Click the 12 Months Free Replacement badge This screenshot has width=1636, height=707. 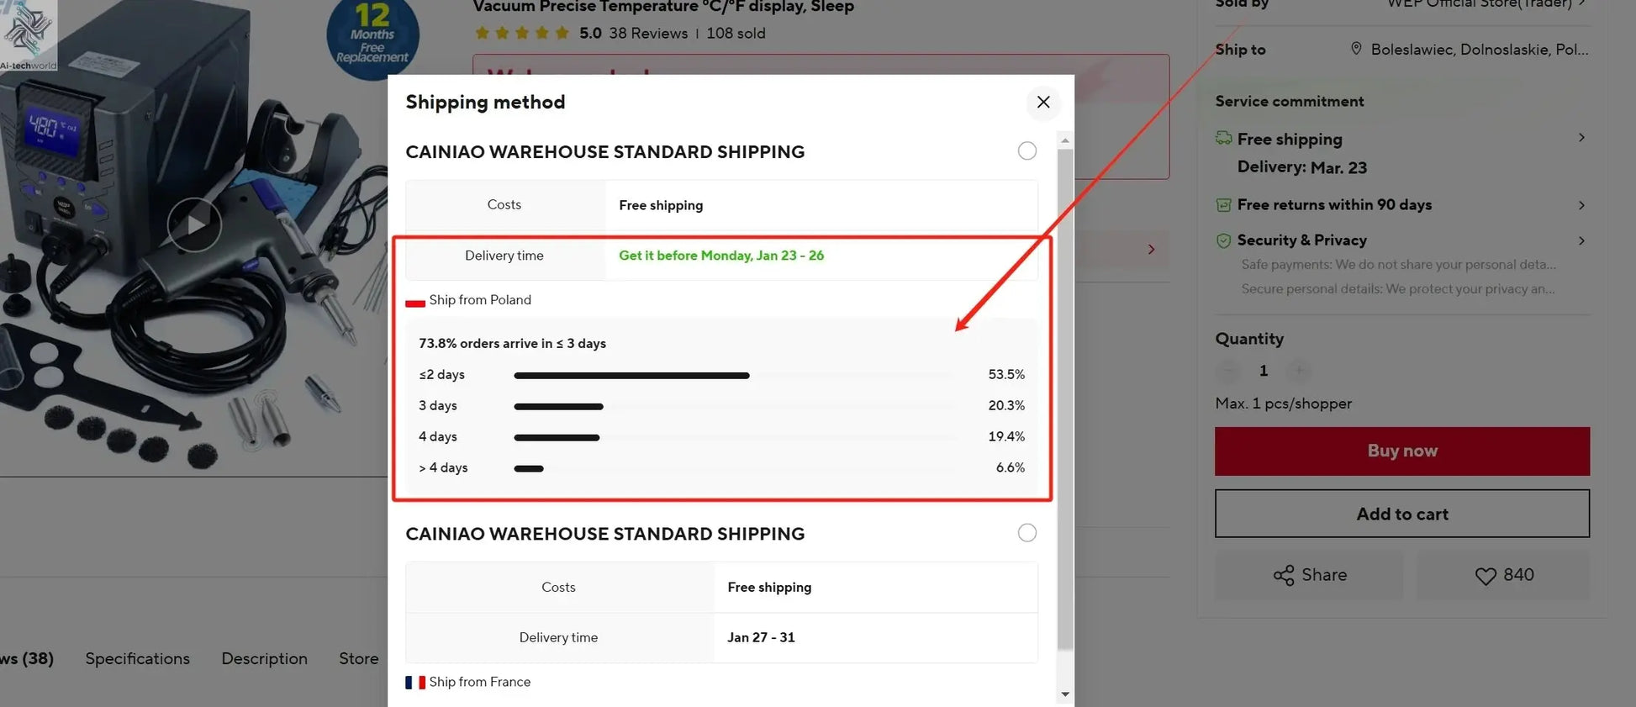[x=372, y=37]
